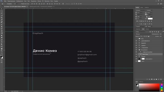The width and height of the screenshot is (164, 92).
Task: Create new adjustment layer half-circle icon
Action: tap(154, 79)
